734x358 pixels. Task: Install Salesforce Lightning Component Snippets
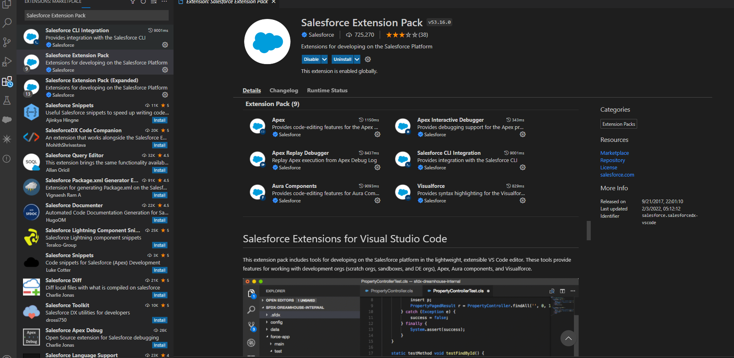pyautogui.click(x=160, y=245)
